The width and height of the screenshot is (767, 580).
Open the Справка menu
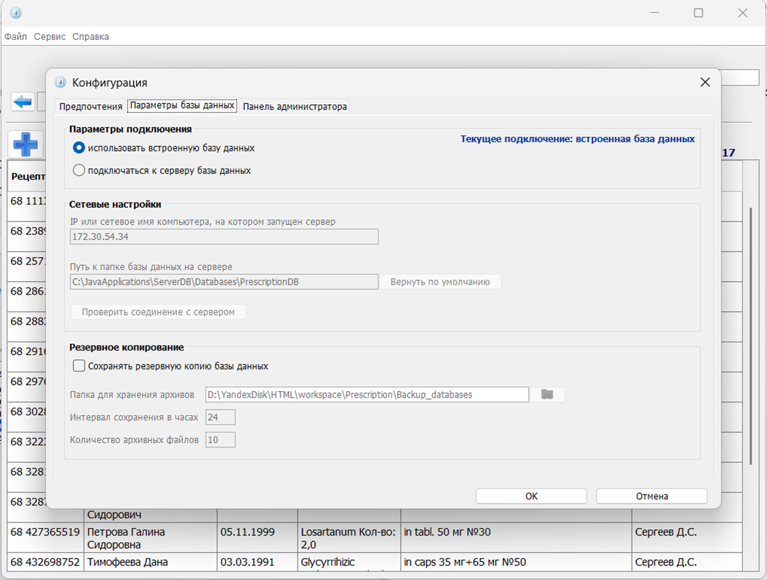pyautogui.click(x=90, y=37)
